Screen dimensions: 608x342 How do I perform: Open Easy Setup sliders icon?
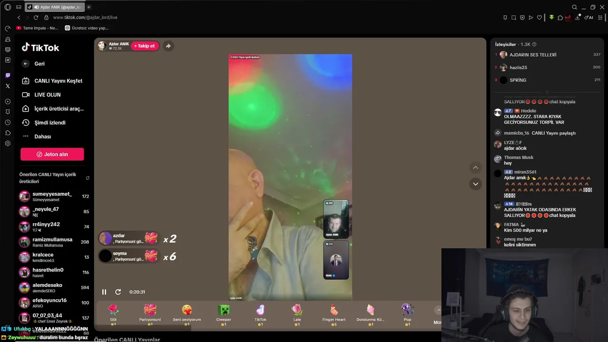(600, 18)
